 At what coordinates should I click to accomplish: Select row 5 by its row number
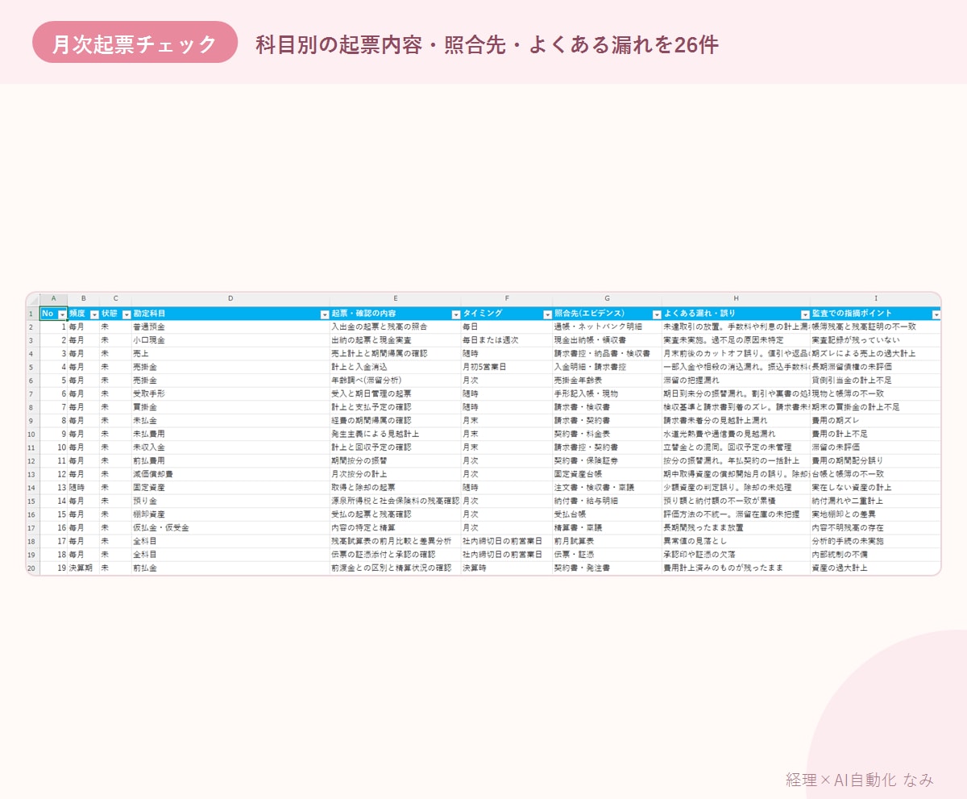(x=33, y=367)
